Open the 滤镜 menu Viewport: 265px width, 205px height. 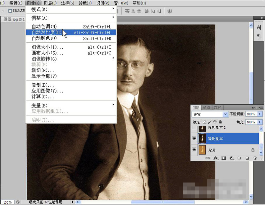point(85,3)
